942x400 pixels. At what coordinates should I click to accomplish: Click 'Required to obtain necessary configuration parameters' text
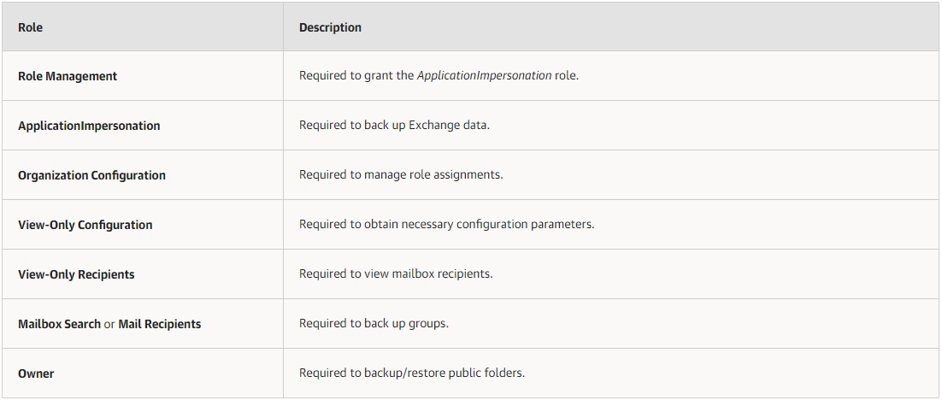point(446,225)
